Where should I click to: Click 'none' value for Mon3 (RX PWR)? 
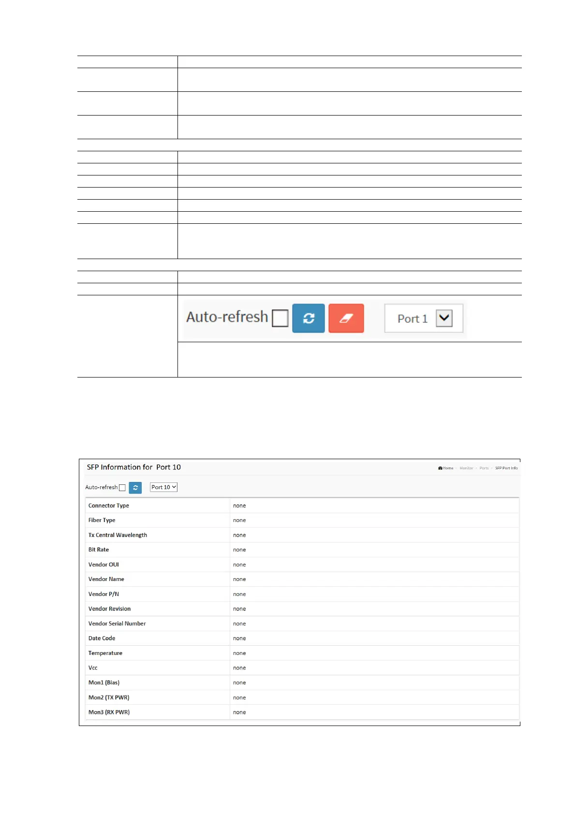[239, 712]
